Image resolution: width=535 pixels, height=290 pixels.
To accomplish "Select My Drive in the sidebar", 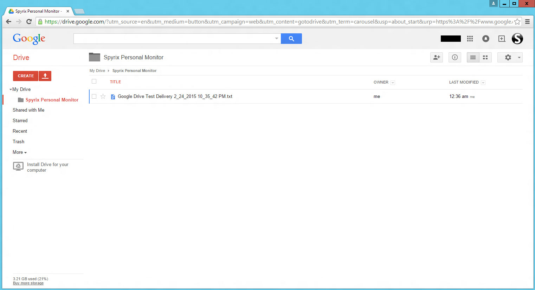I will 21,90.
